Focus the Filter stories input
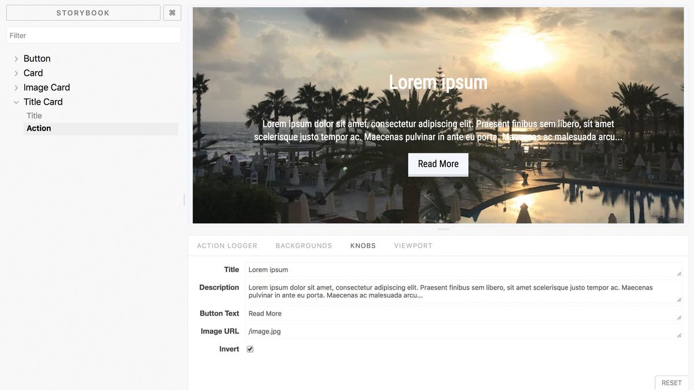 tap(94, 35)
